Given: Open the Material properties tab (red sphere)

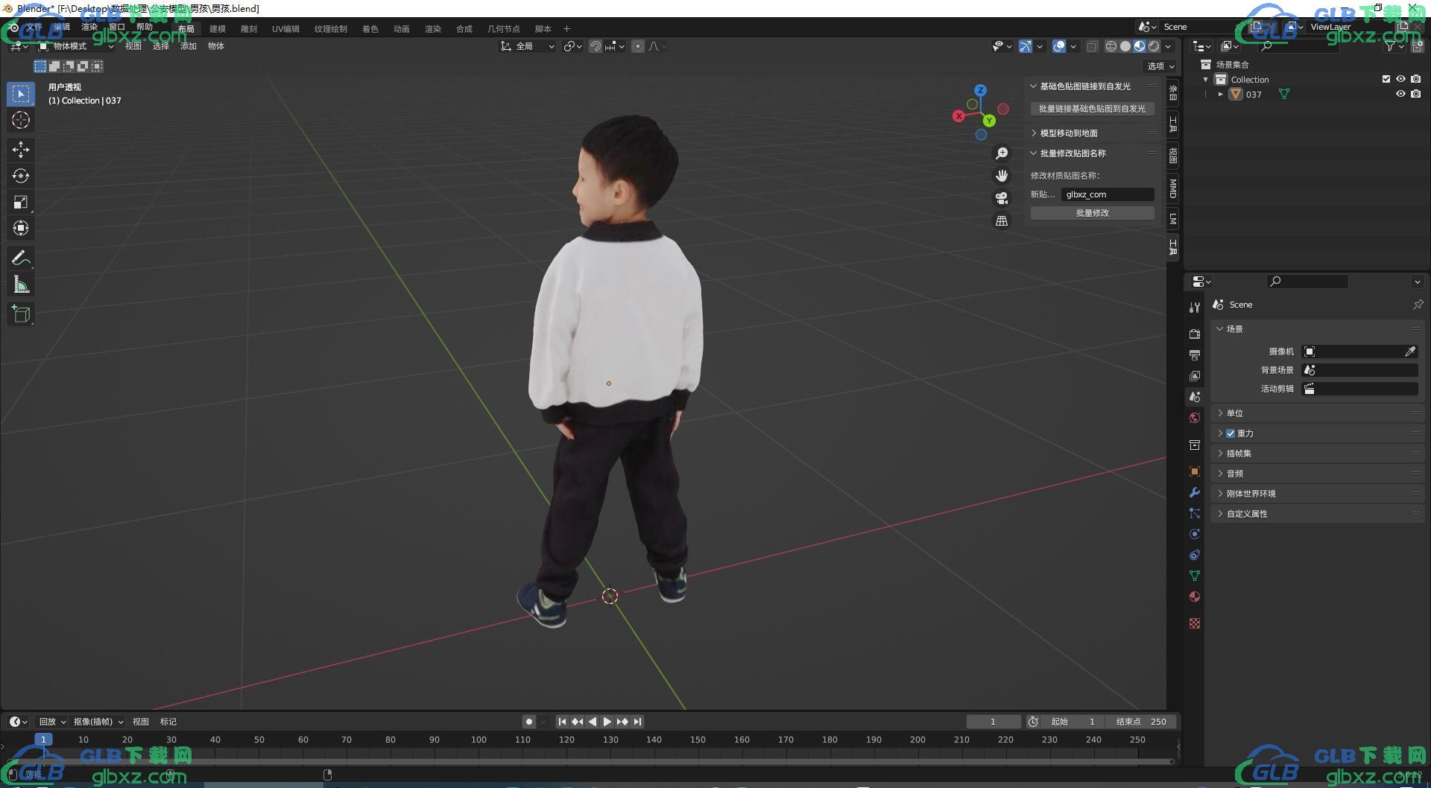Looking at the screenshot, I should [1195, 597].
